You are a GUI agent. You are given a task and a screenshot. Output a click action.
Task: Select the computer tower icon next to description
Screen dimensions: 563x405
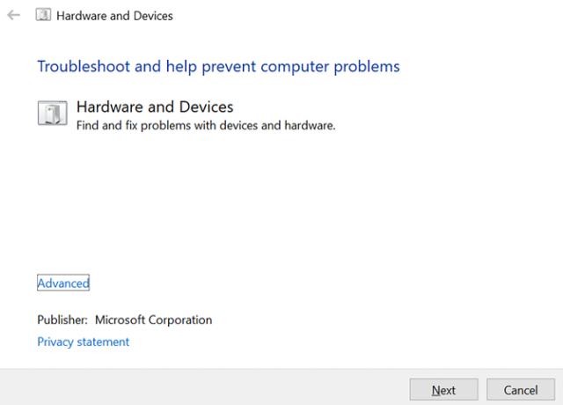pos(53,113)
